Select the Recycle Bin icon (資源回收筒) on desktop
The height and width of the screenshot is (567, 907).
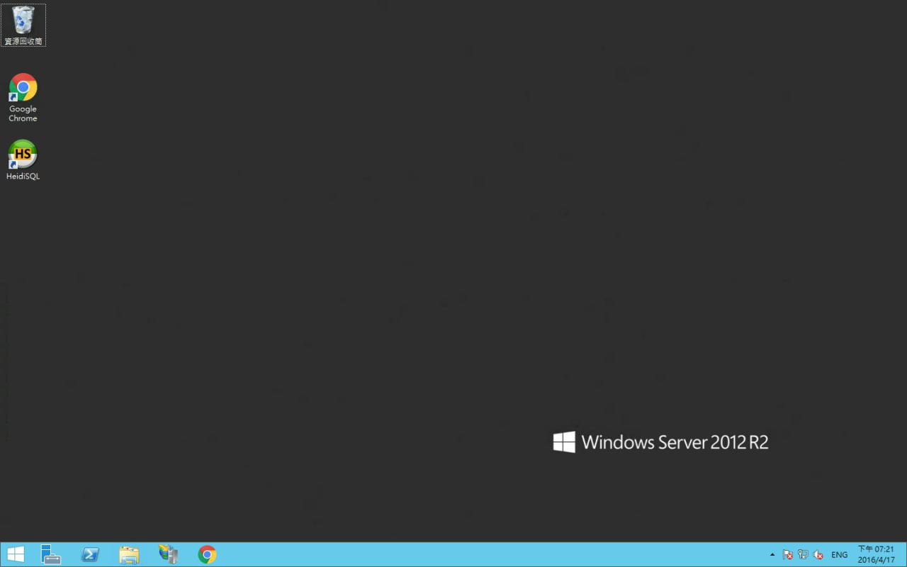pos(23,25)
